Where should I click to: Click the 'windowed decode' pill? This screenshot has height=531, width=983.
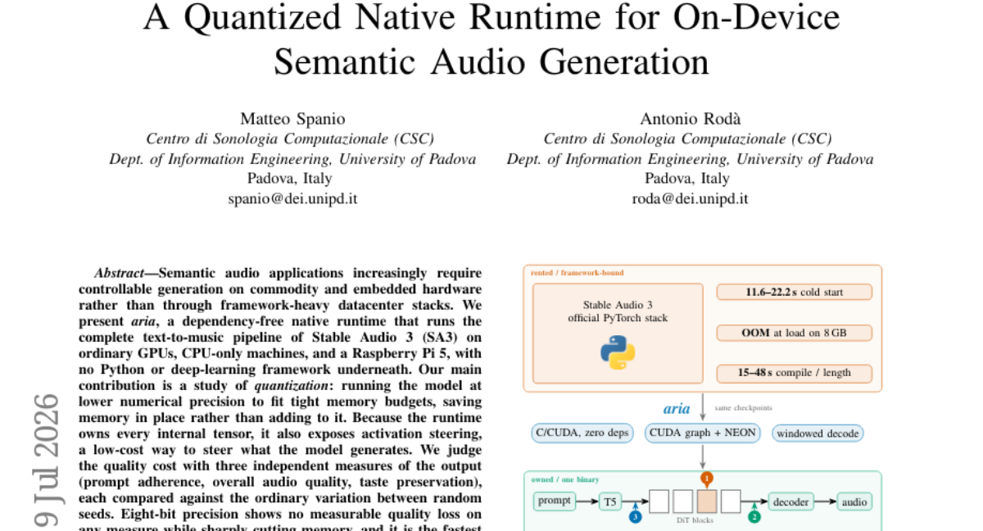(x=818, y=433)
